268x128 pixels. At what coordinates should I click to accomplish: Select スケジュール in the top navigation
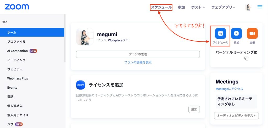point(161,7)
